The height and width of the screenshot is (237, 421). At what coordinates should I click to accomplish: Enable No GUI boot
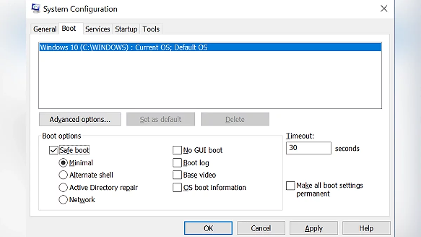pyautogui.click(x=177, y=150)
